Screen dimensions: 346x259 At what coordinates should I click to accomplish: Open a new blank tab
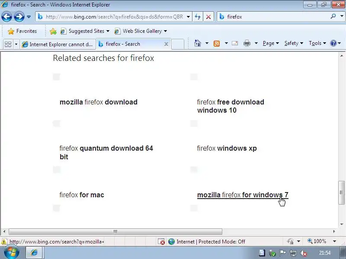coord(178,44)
